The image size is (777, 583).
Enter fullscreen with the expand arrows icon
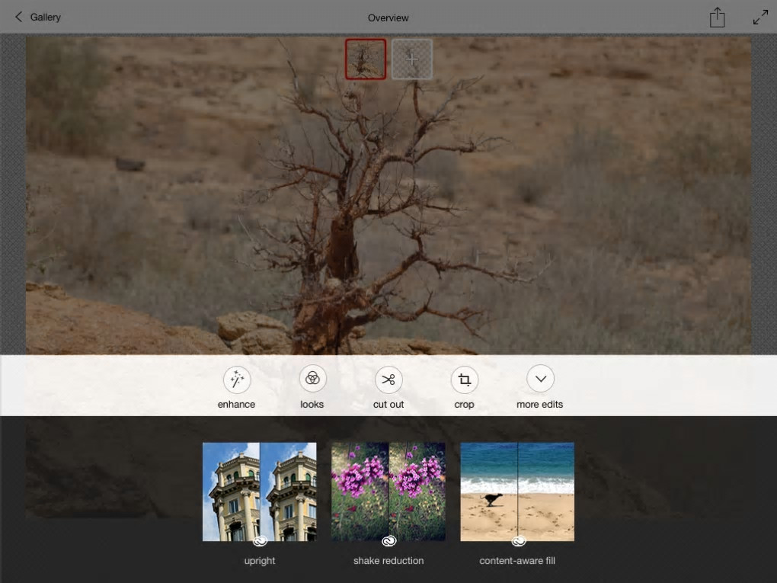760,18
